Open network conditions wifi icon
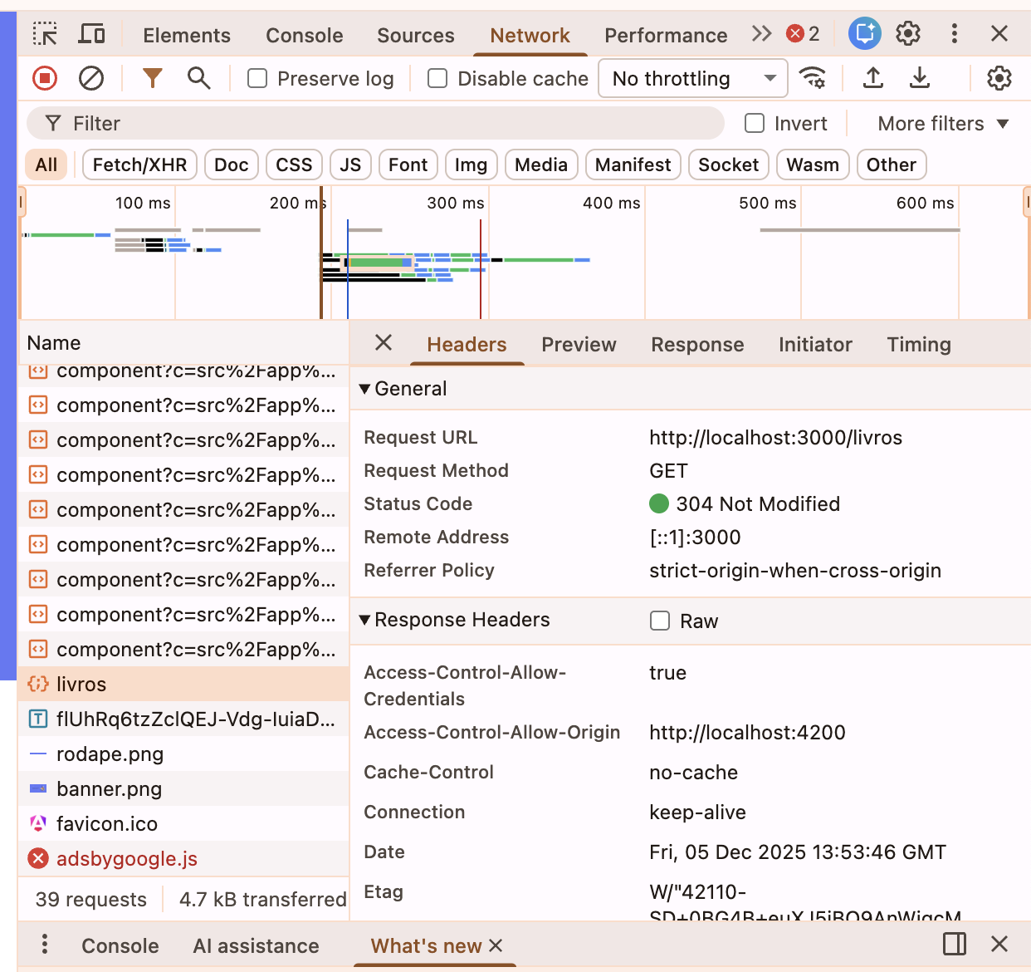1031x972 pixels. [x=812, y=78]
